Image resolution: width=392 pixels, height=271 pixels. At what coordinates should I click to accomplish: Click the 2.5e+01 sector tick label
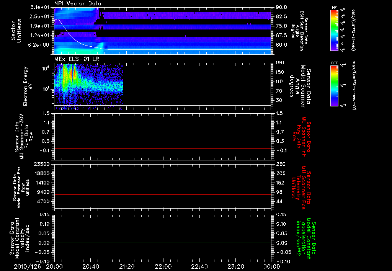click(40, 16)
